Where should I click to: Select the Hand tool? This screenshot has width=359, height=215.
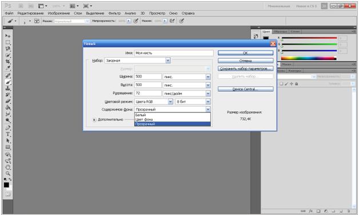(8, 167)
